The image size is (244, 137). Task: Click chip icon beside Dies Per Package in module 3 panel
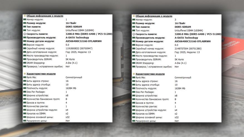pos(134,92)
